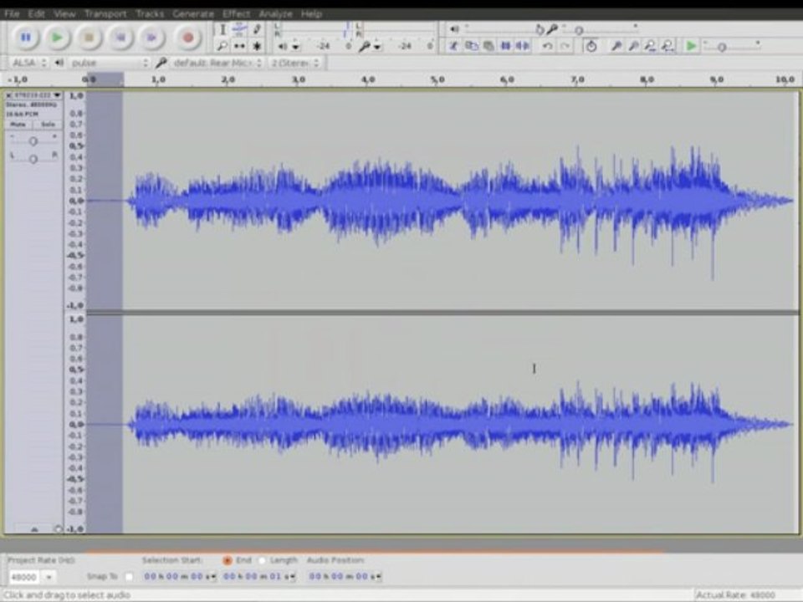This screenshot has height=602, width=803.
Task: Select the Length radio button
Action: click(x=262, y=560)
